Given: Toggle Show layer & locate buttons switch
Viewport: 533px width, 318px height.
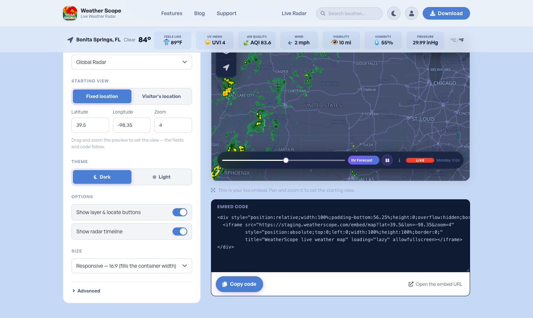Looking at the screenshot, I should coord(180,212).
